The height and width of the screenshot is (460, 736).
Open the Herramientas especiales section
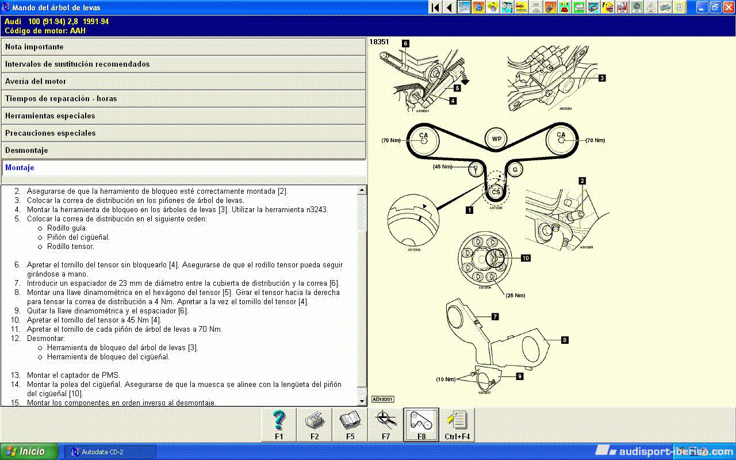183,116
